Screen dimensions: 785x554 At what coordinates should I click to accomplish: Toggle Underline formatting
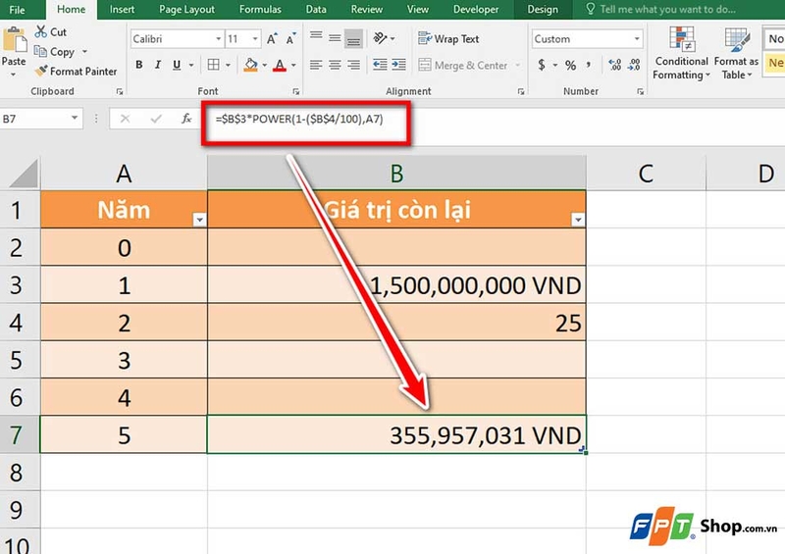coord(177,65)
